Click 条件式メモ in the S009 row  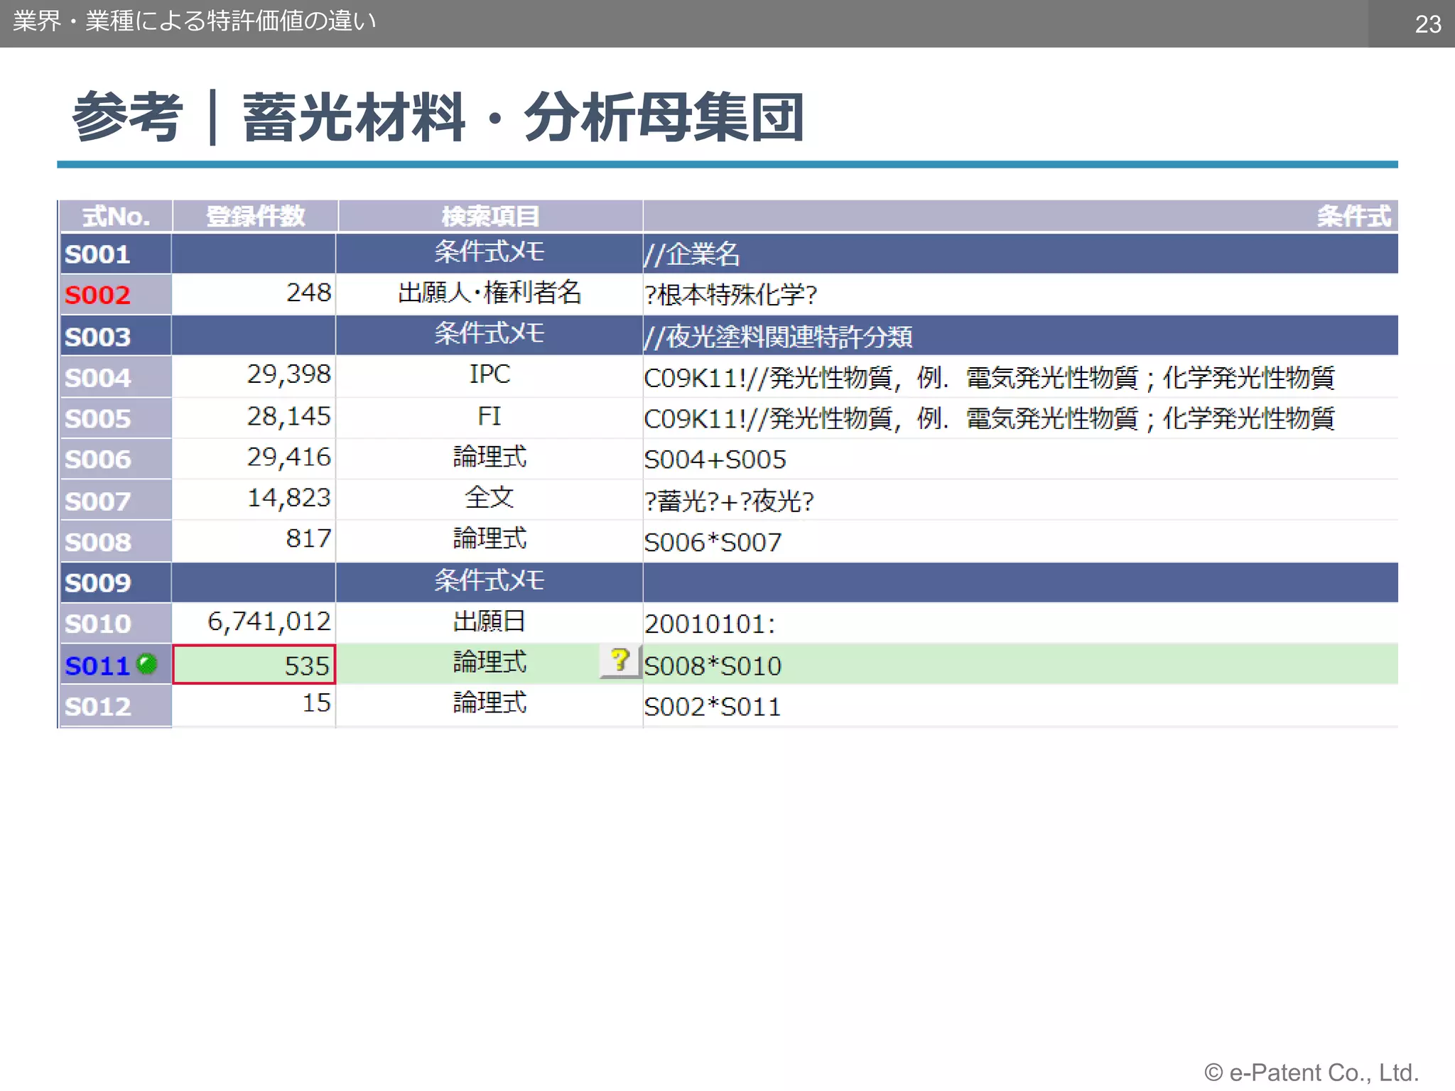489,581
